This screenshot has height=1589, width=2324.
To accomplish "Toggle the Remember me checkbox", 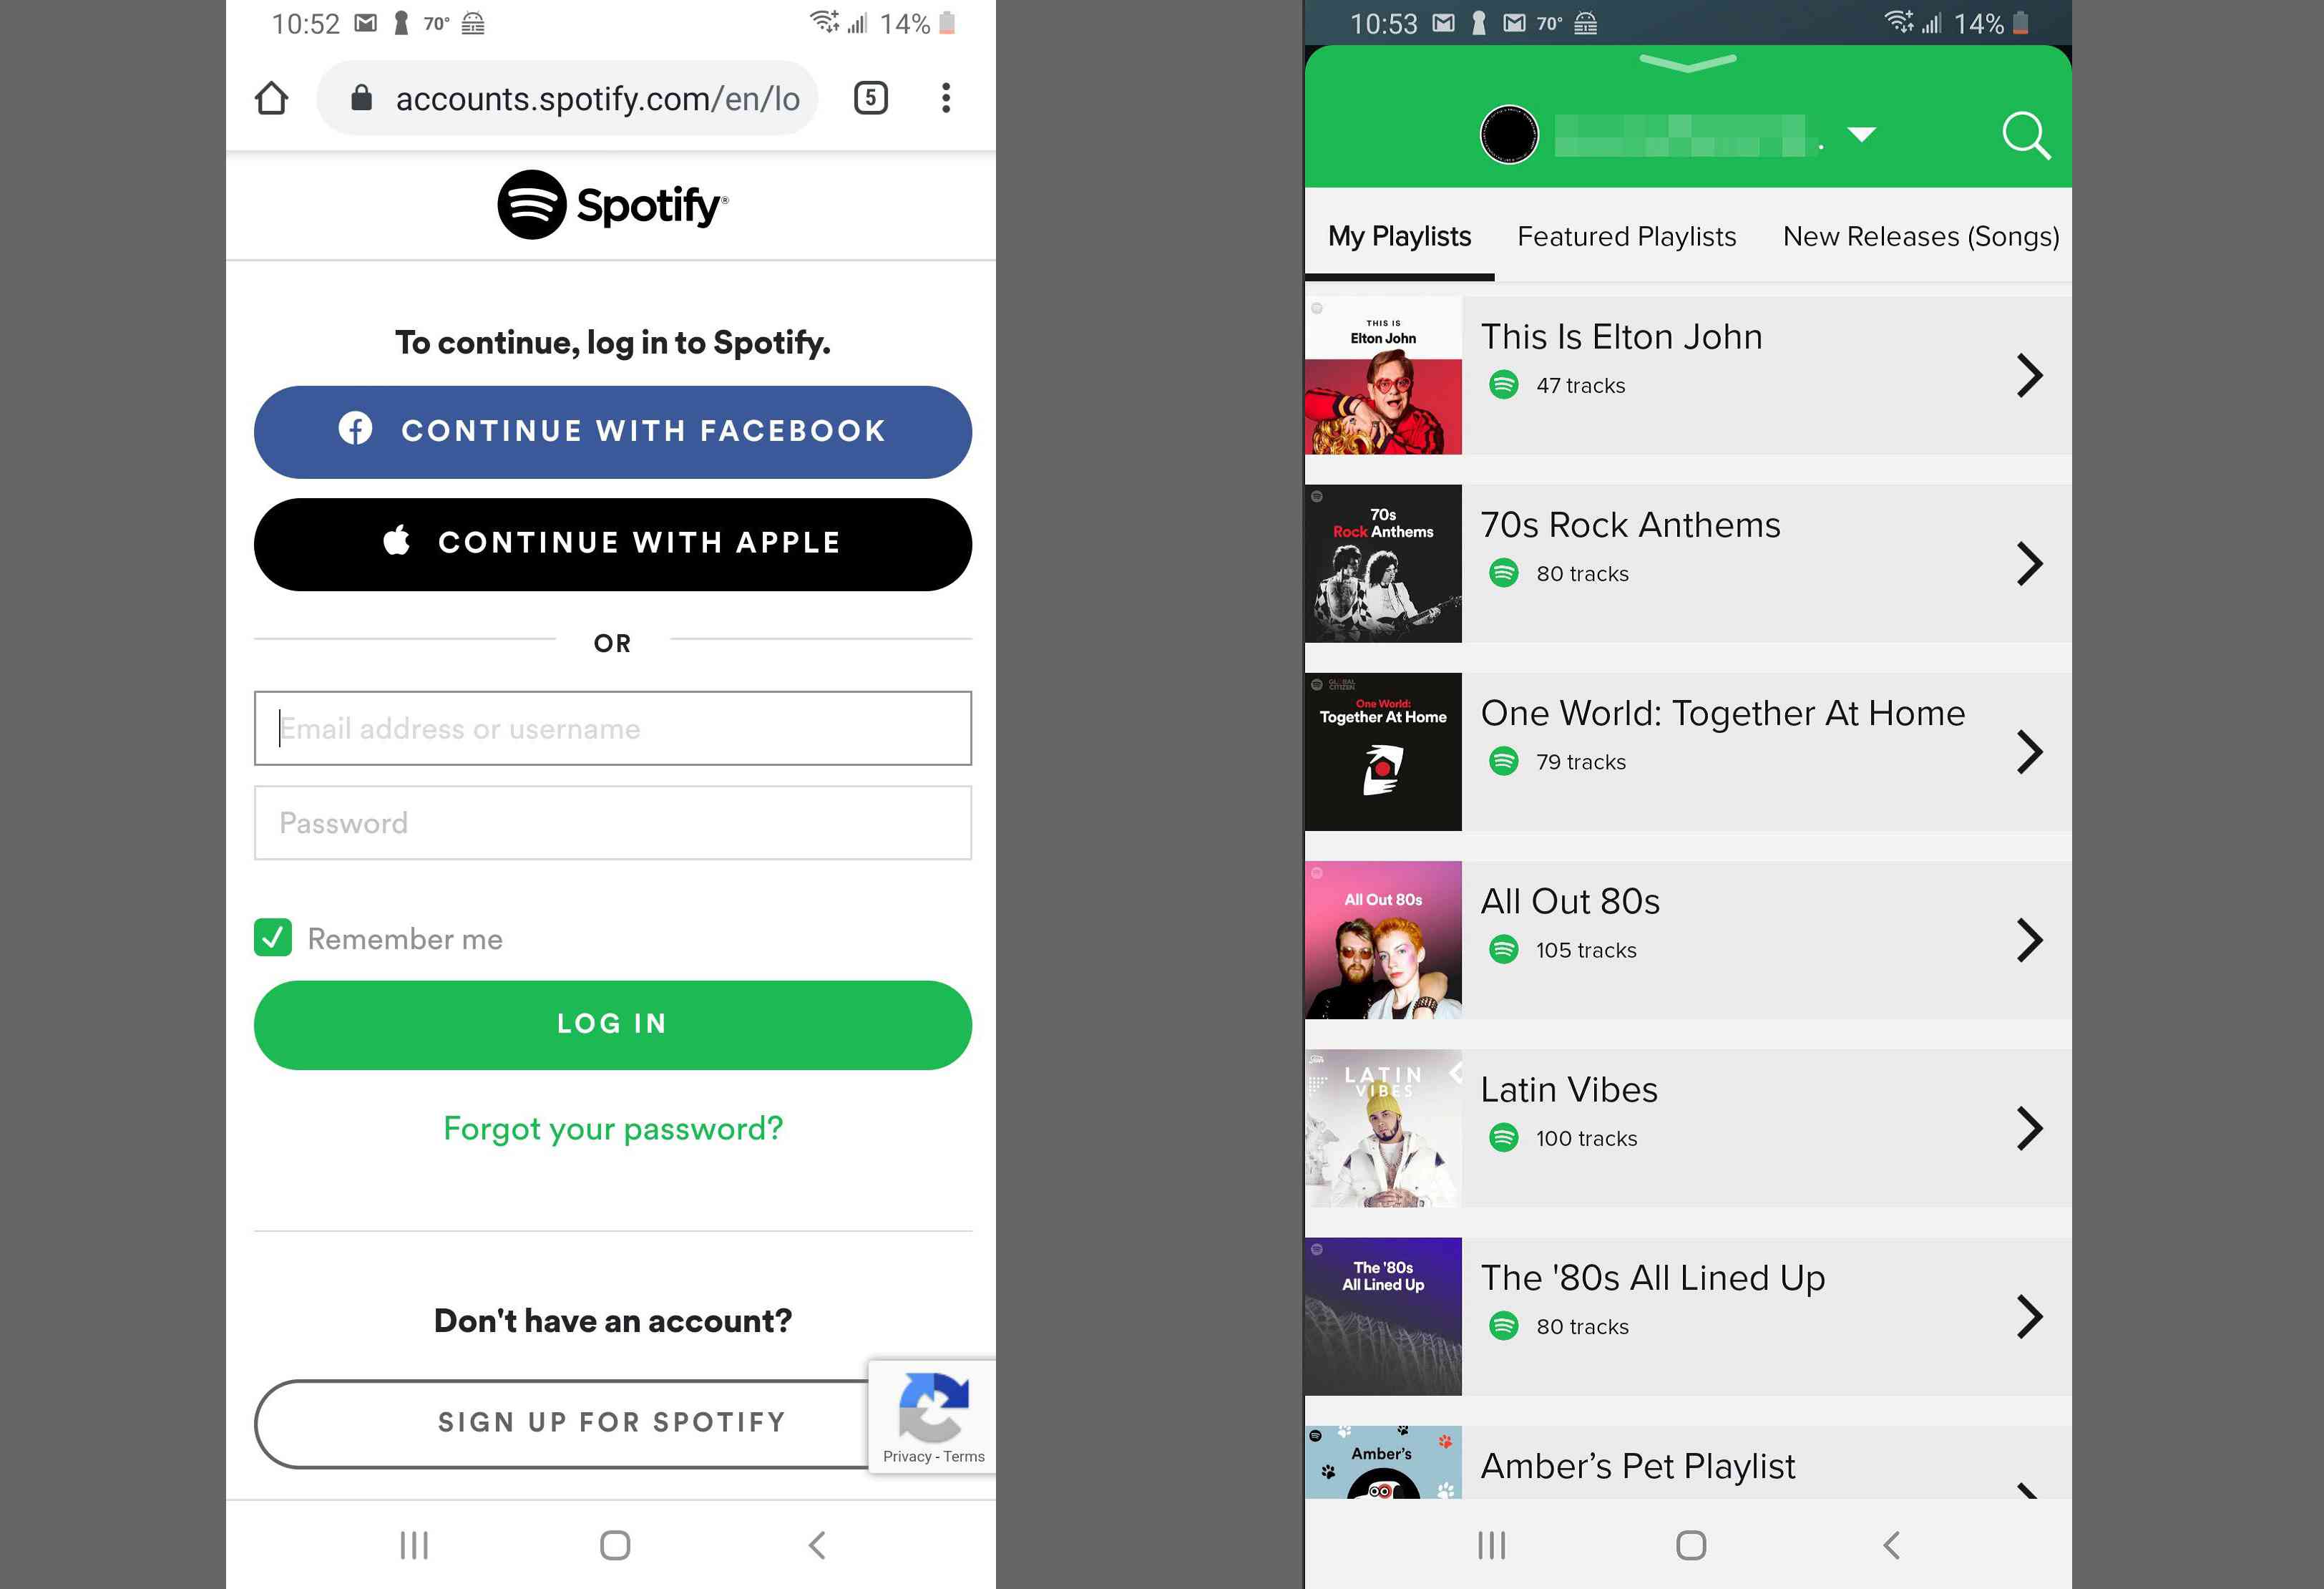I will pos(274,937).
